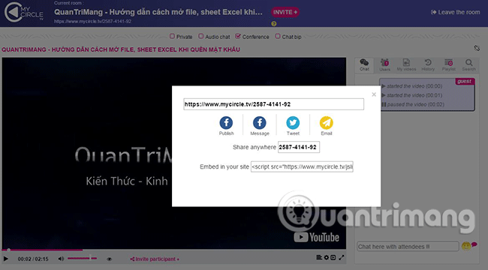Image resolution: width=488 pixels, height=270 pixels.
Task: Toggle the Audio chat checkbox
Action: click(200, 37)
